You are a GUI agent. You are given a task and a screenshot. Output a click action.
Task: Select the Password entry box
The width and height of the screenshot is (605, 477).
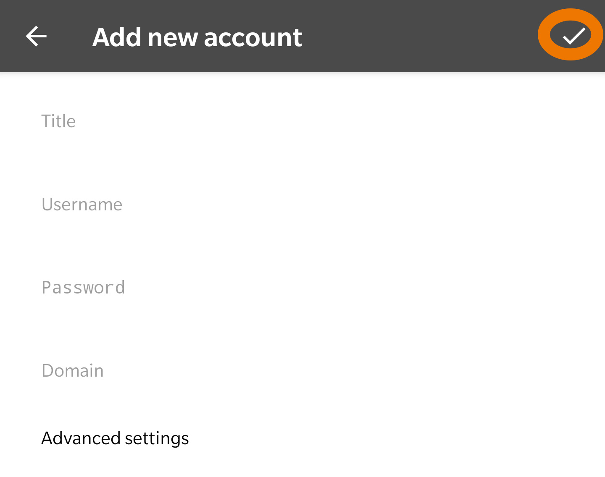point(168,287)
